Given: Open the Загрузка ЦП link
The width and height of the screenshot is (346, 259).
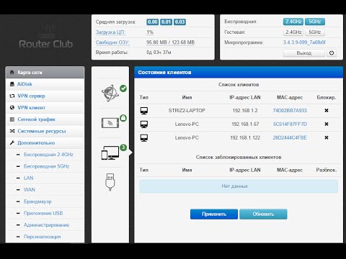Looking at the screenshot, I should 110,32.
